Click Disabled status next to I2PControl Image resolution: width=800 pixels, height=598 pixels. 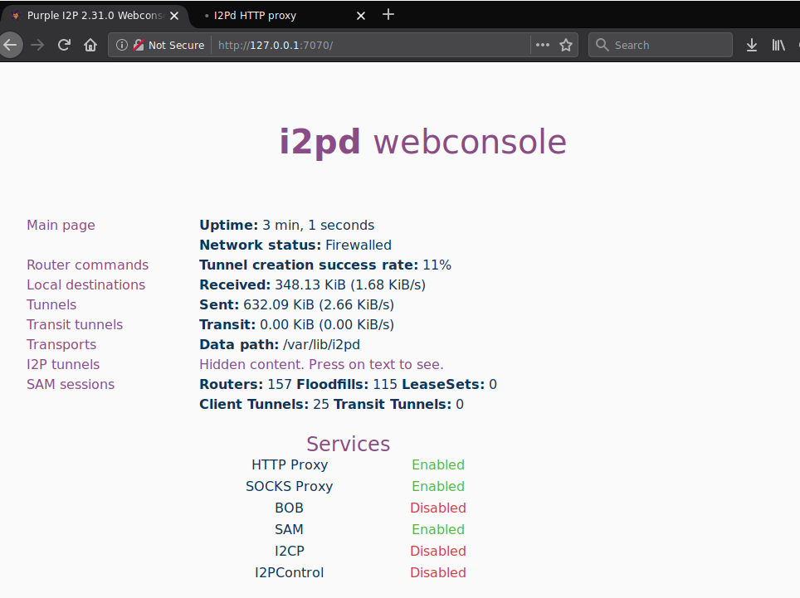click(x=437, y=572)
